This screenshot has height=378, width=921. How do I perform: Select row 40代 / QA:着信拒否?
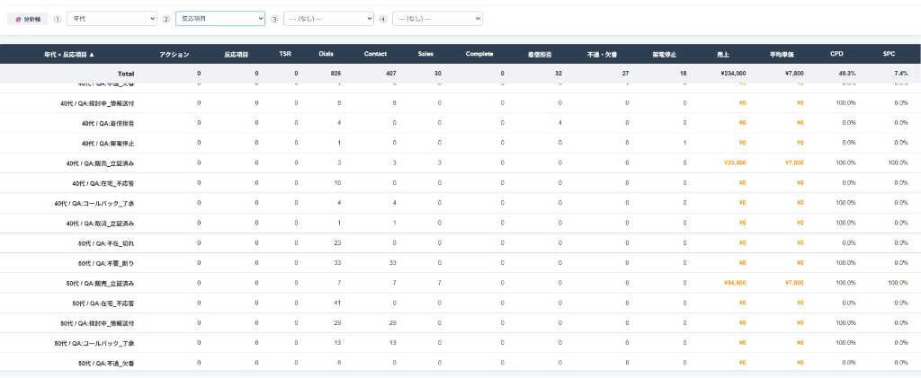click(x=460, y=123)
